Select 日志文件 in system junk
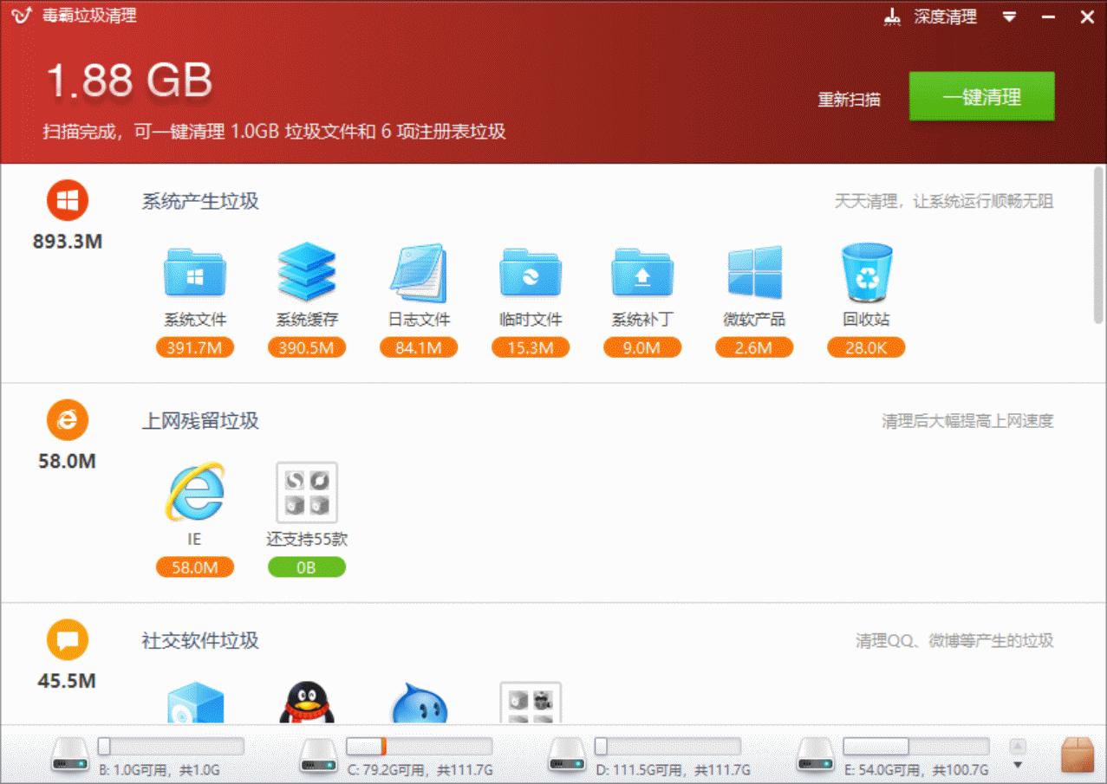 click(x=418, y=275)
